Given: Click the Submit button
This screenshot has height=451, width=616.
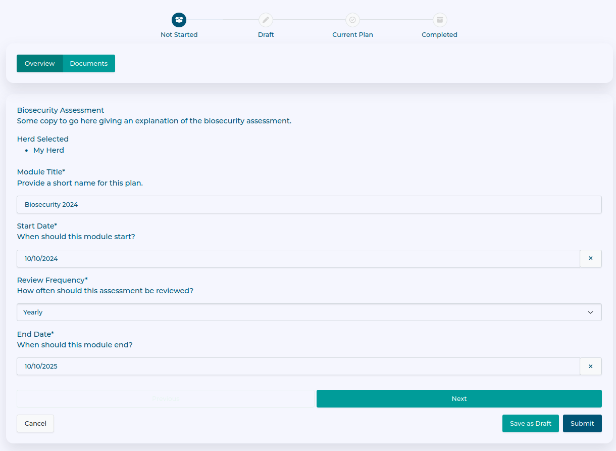Looking at the screenshot, I should point(582,424).
